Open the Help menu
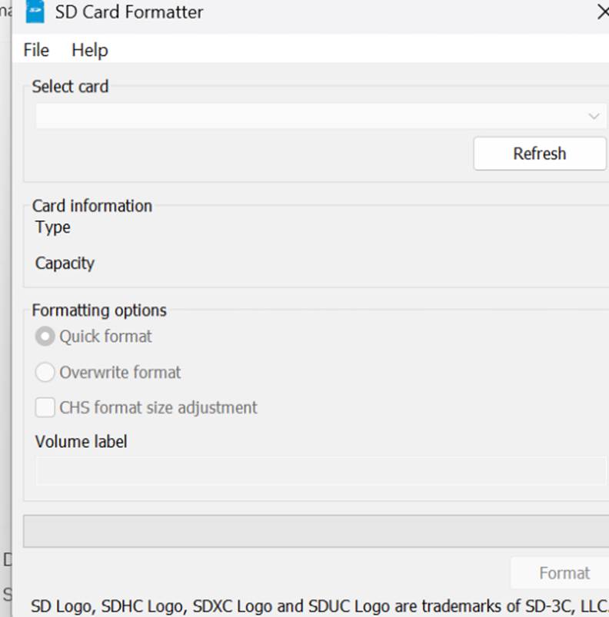 coord(90,50)
